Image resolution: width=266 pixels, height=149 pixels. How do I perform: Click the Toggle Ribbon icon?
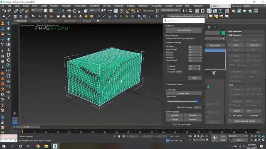pyautogui.click(x=209, y=11)
